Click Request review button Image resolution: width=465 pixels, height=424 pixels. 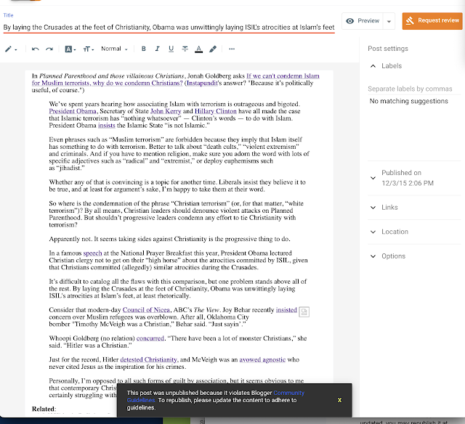[432, 21]
